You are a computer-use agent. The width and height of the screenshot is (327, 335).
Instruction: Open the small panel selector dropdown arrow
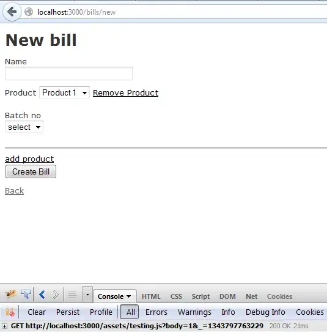(x=87, y=295)
